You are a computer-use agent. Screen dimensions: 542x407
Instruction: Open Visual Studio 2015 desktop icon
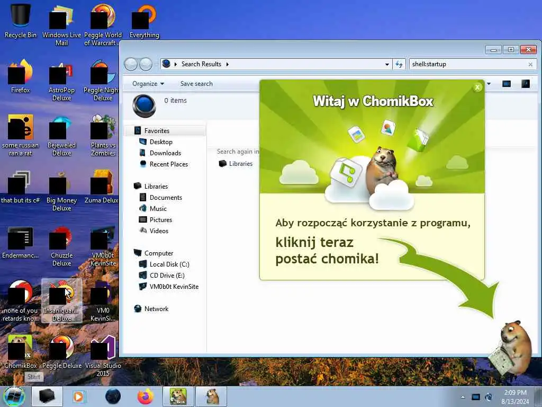[103, 356]
